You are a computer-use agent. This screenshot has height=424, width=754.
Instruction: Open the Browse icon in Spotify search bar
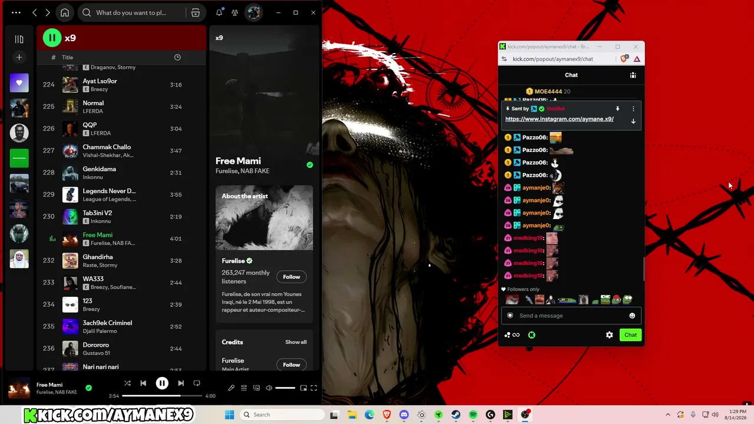(x=196, y=12)
